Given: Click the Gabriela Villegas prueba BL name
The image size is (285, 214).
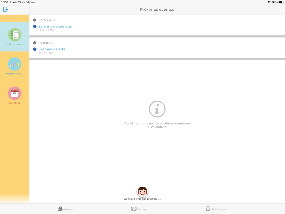Looking at the screenshot, I should tap(142, 199).
